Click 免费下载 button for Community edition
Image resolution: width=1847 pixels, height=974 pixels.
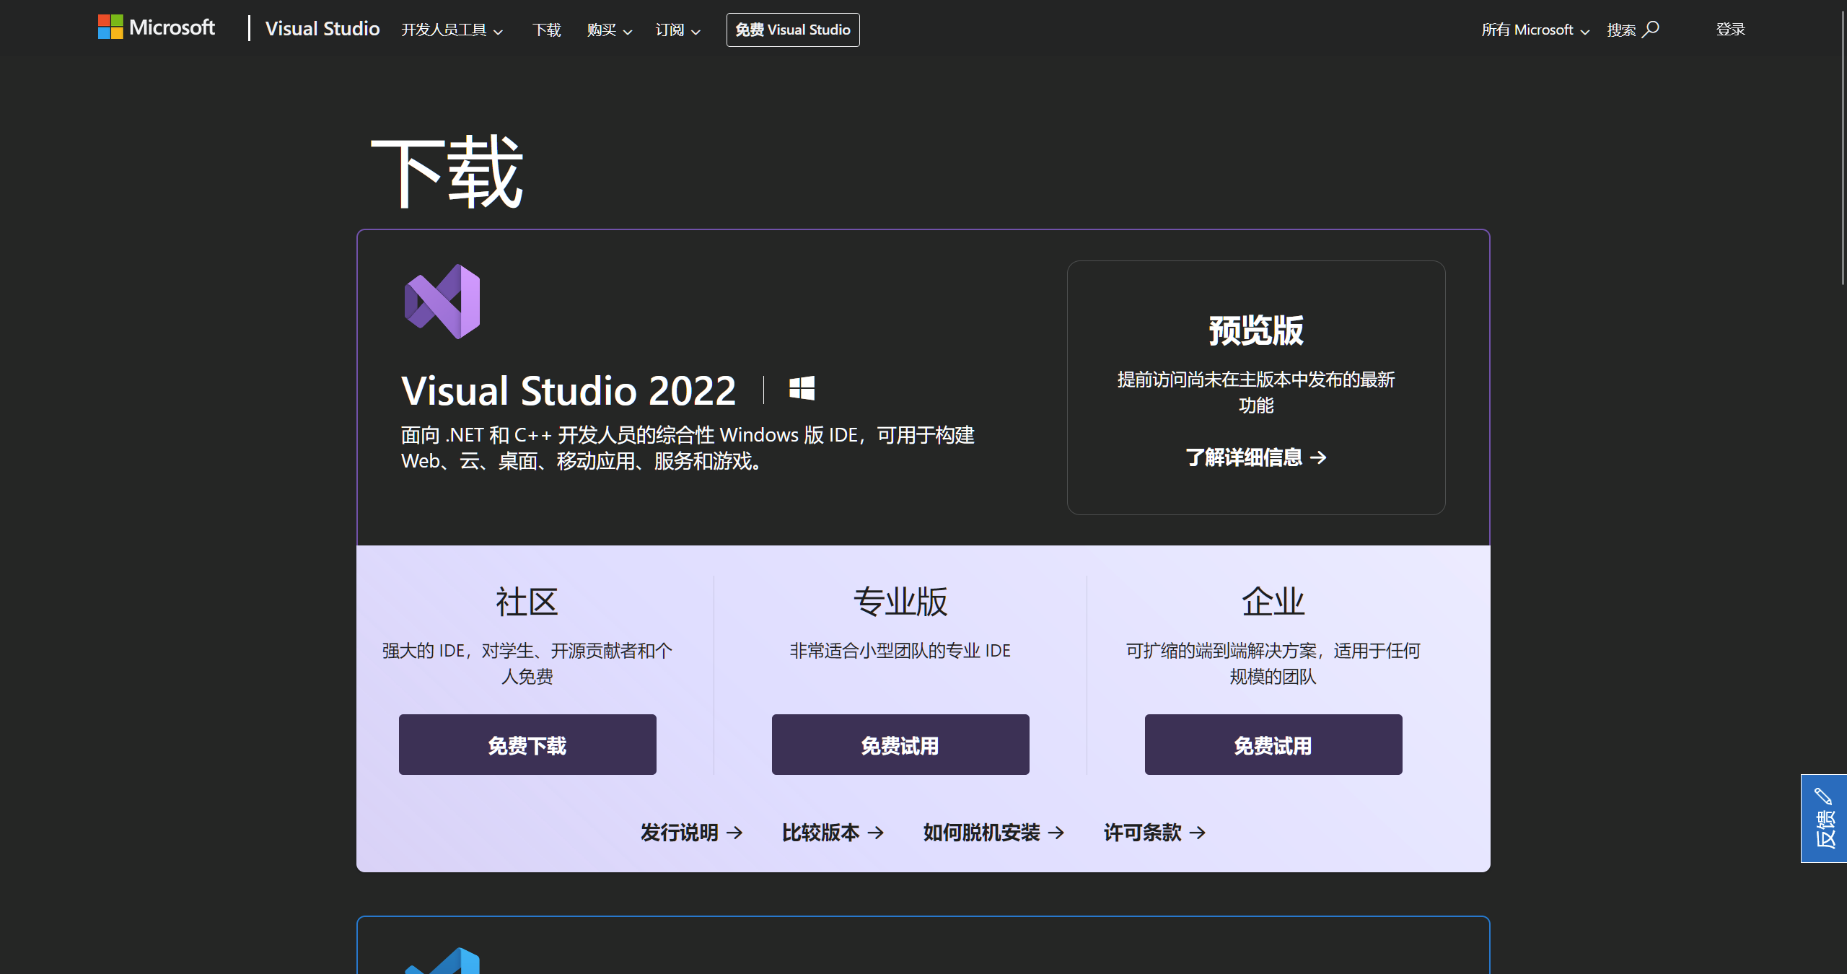click(x=527, y=745)
